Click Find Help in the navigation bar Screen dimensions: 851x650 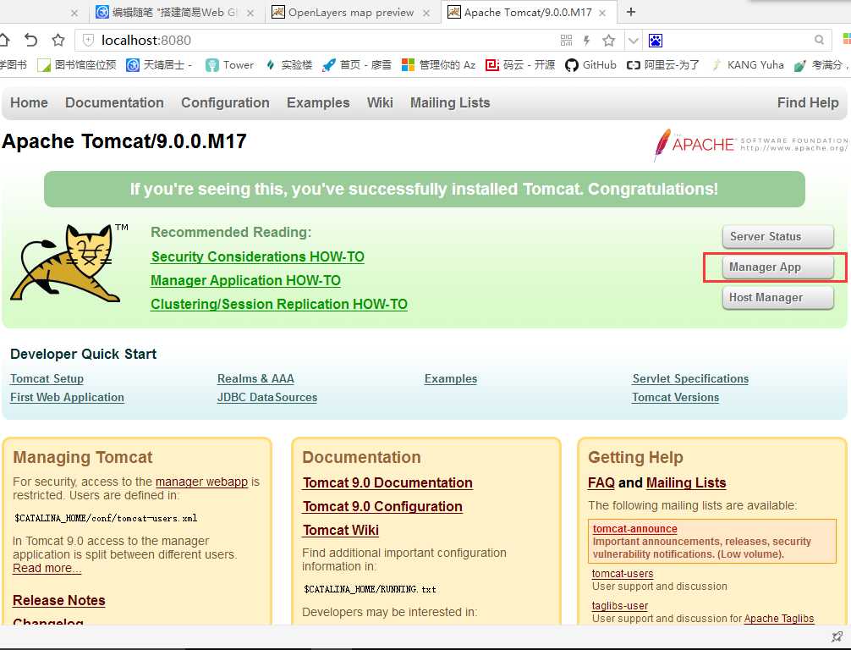(x=808, y=102)
